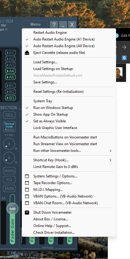This screenshot has height=259, width=130.
Task: Click the blue 0 comment counter
Action: click(124, 58)
